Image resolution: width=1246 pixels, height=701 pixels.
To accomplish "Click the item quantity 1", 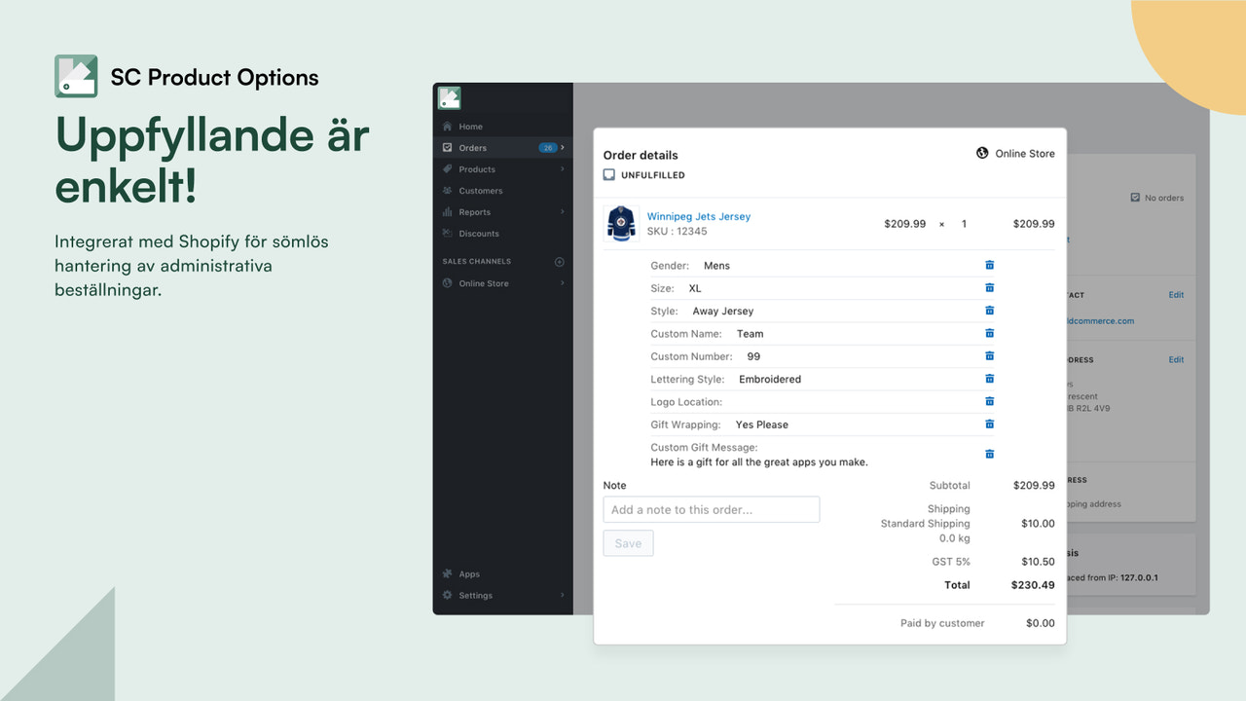I will click(965, 224).
